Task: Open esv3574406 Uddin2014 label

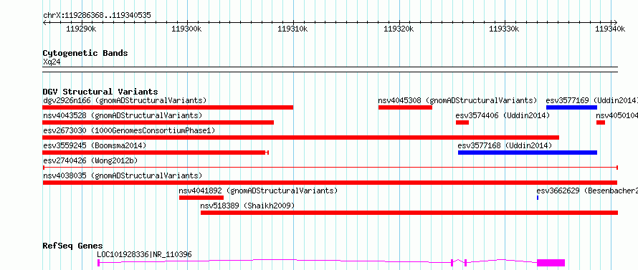Action: [503, 115]
